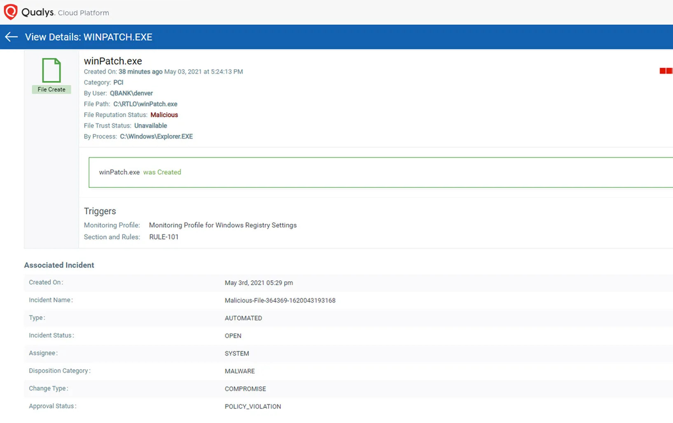Click the back arrow in the blue header

(x=11, y=37)
